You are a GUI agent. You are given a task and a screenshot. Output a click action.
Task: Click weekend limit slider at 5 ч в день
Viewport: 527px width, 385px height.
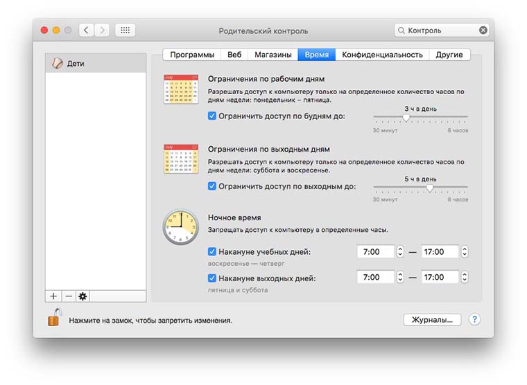[430, 188]
